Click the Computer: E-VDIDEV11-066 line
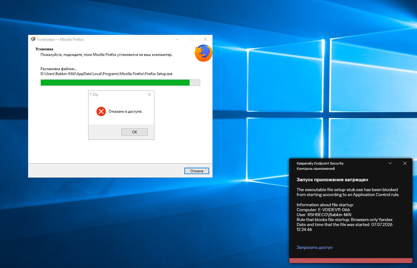The width and height of the screenshot is (417, 268). (323, 210)
